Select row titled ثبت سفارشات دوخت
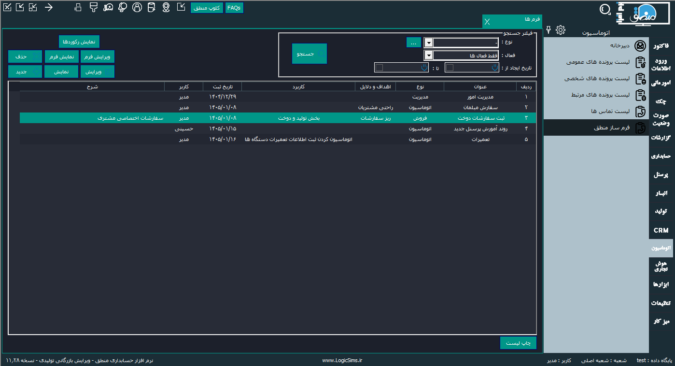Screen dimensions: 675x366 click(x=278, y=118)
